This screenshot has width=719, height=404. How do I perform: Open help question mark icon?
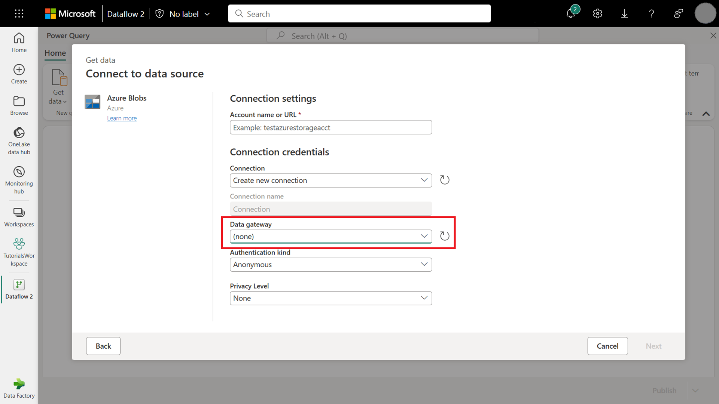tap(651, 14)
